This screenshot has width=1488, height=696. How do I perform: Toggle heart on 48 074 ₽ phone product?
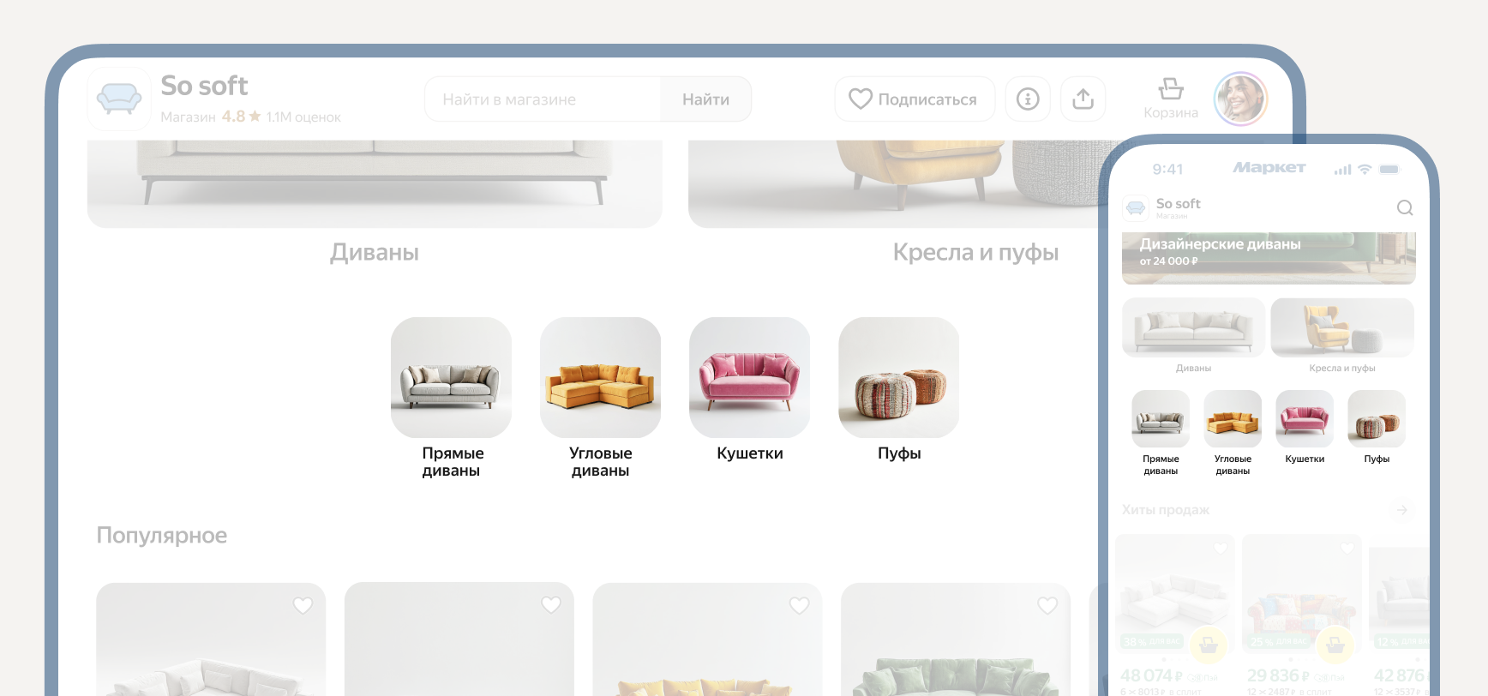click(x=1221, y=549)
